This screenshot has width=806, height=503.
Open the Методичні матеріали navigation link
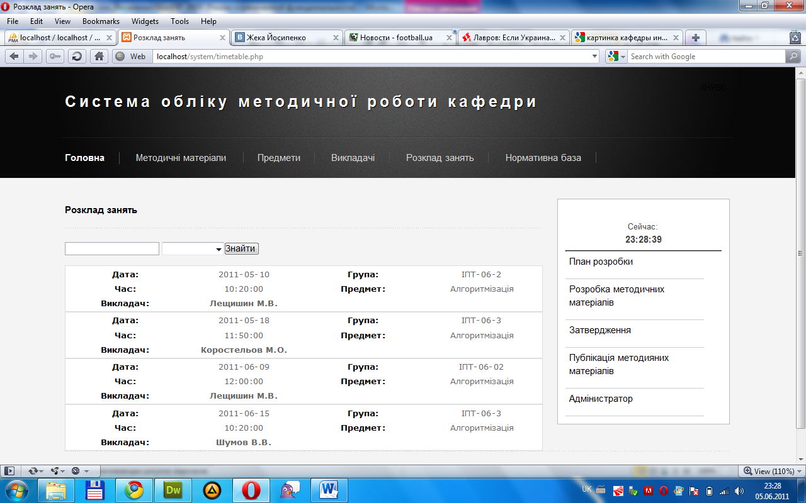181,158
